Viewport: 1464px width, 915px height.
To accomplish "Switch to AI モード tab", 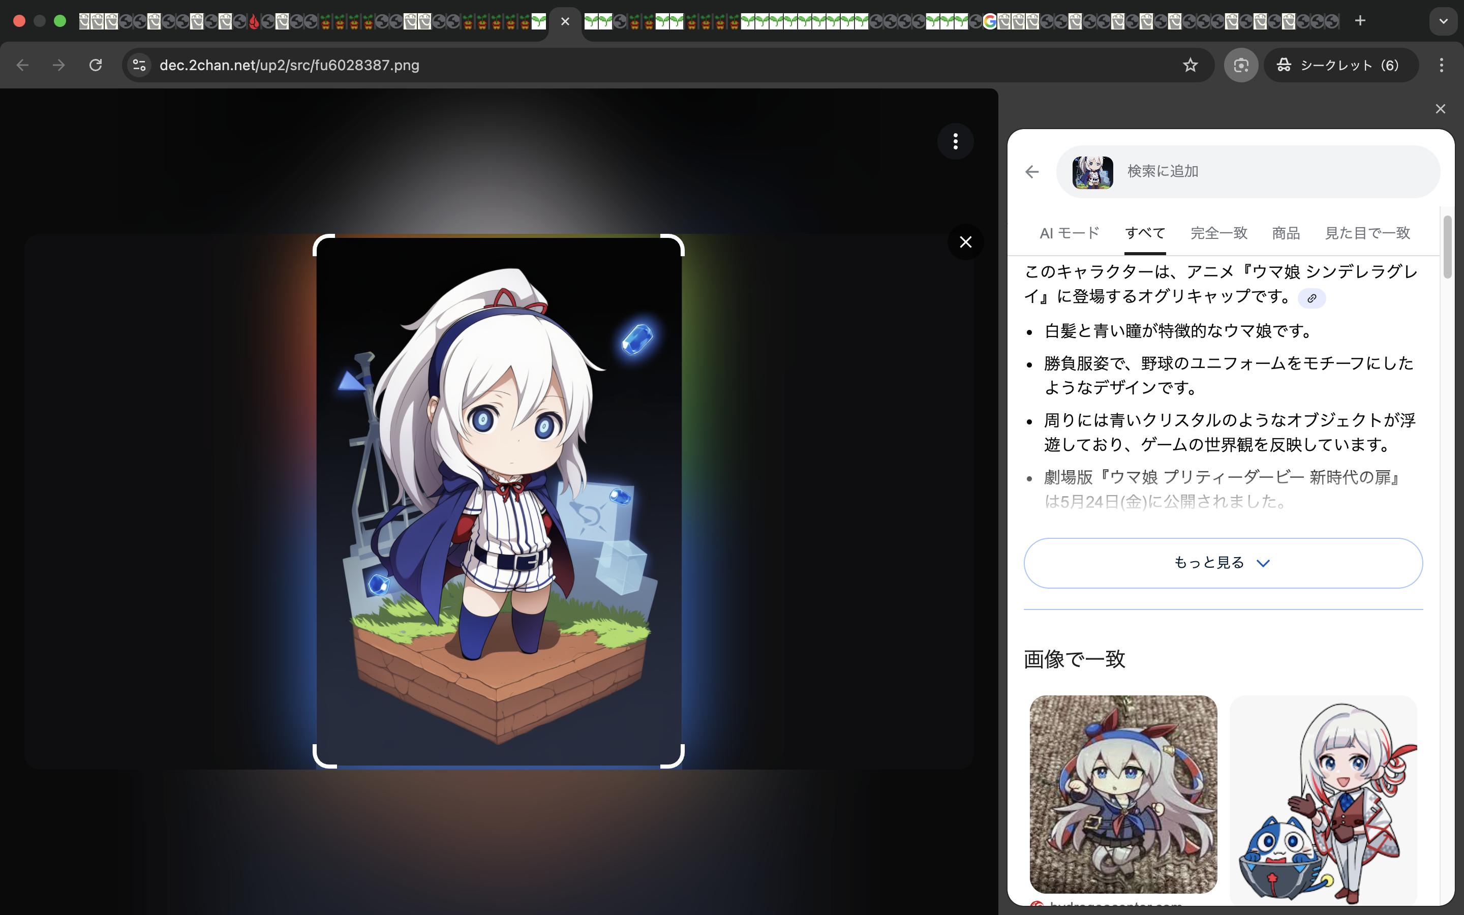I will 1069,233.
